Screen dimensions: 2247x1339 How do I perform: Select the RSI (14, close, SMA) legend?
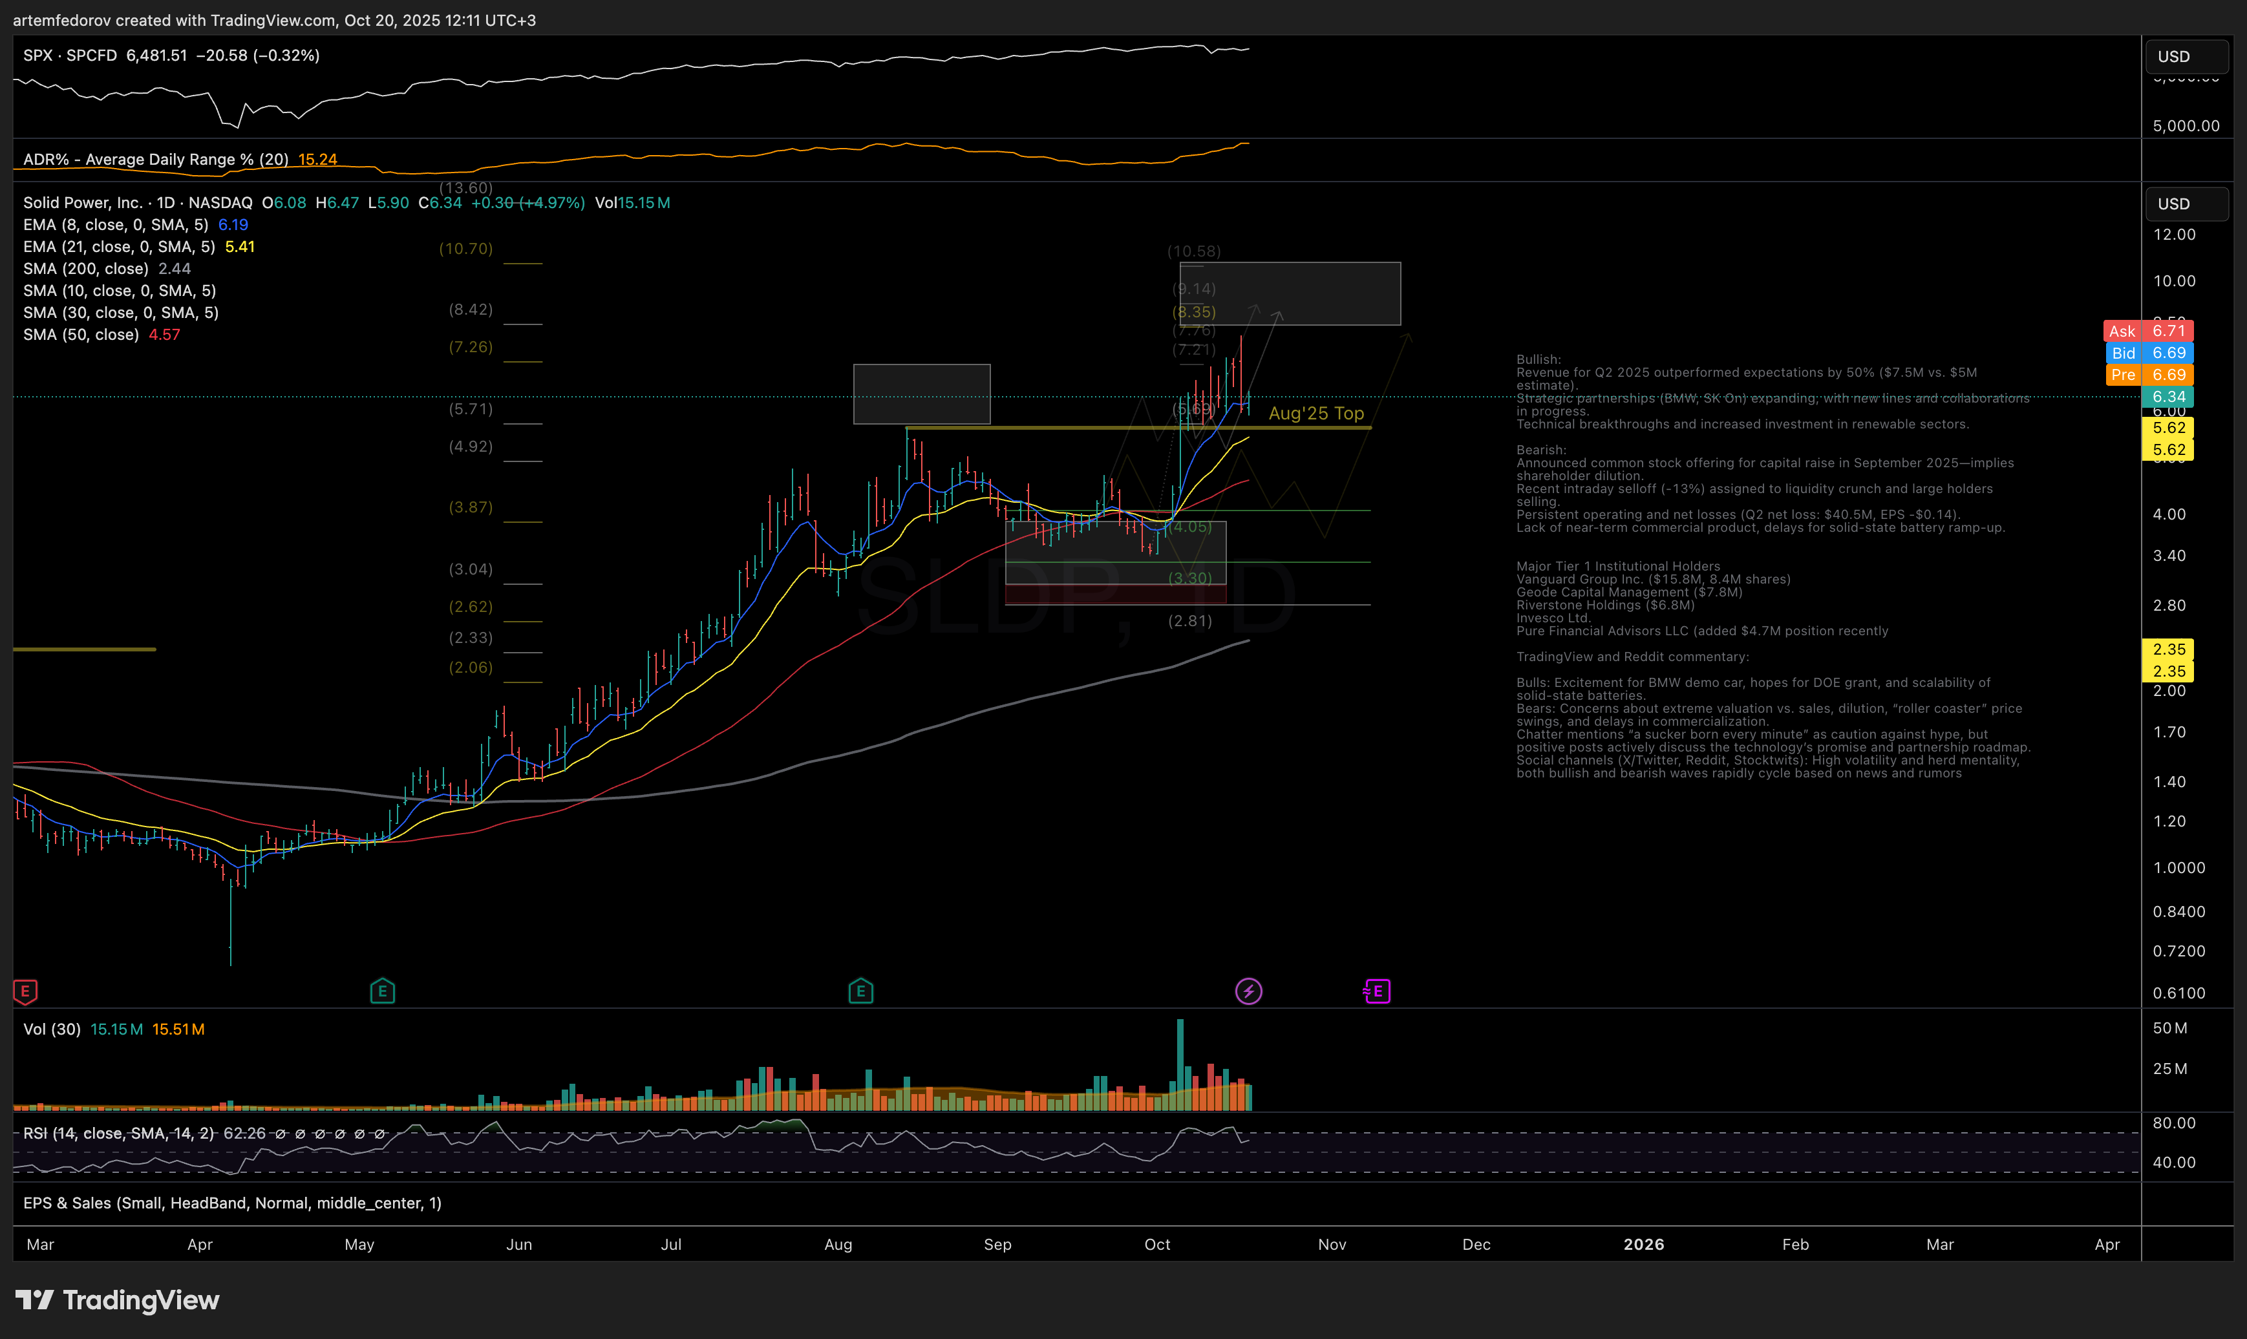click(119, 1133)
